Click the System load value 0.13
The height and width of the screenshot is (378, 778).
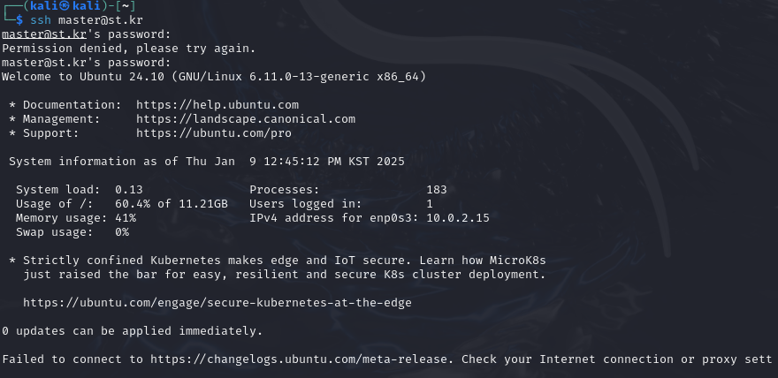(129, 190)
